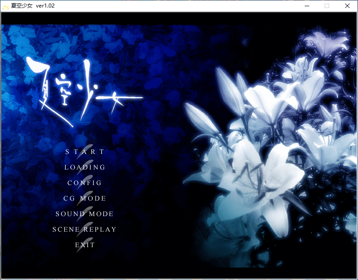Click the feather icon behind EXIT

pyautogui.click(x=82, y=245)
